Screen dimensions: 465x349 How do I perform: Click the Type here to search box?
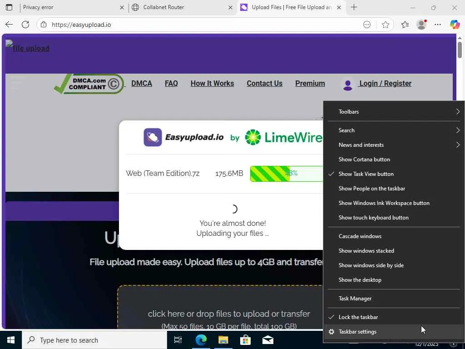94,340
